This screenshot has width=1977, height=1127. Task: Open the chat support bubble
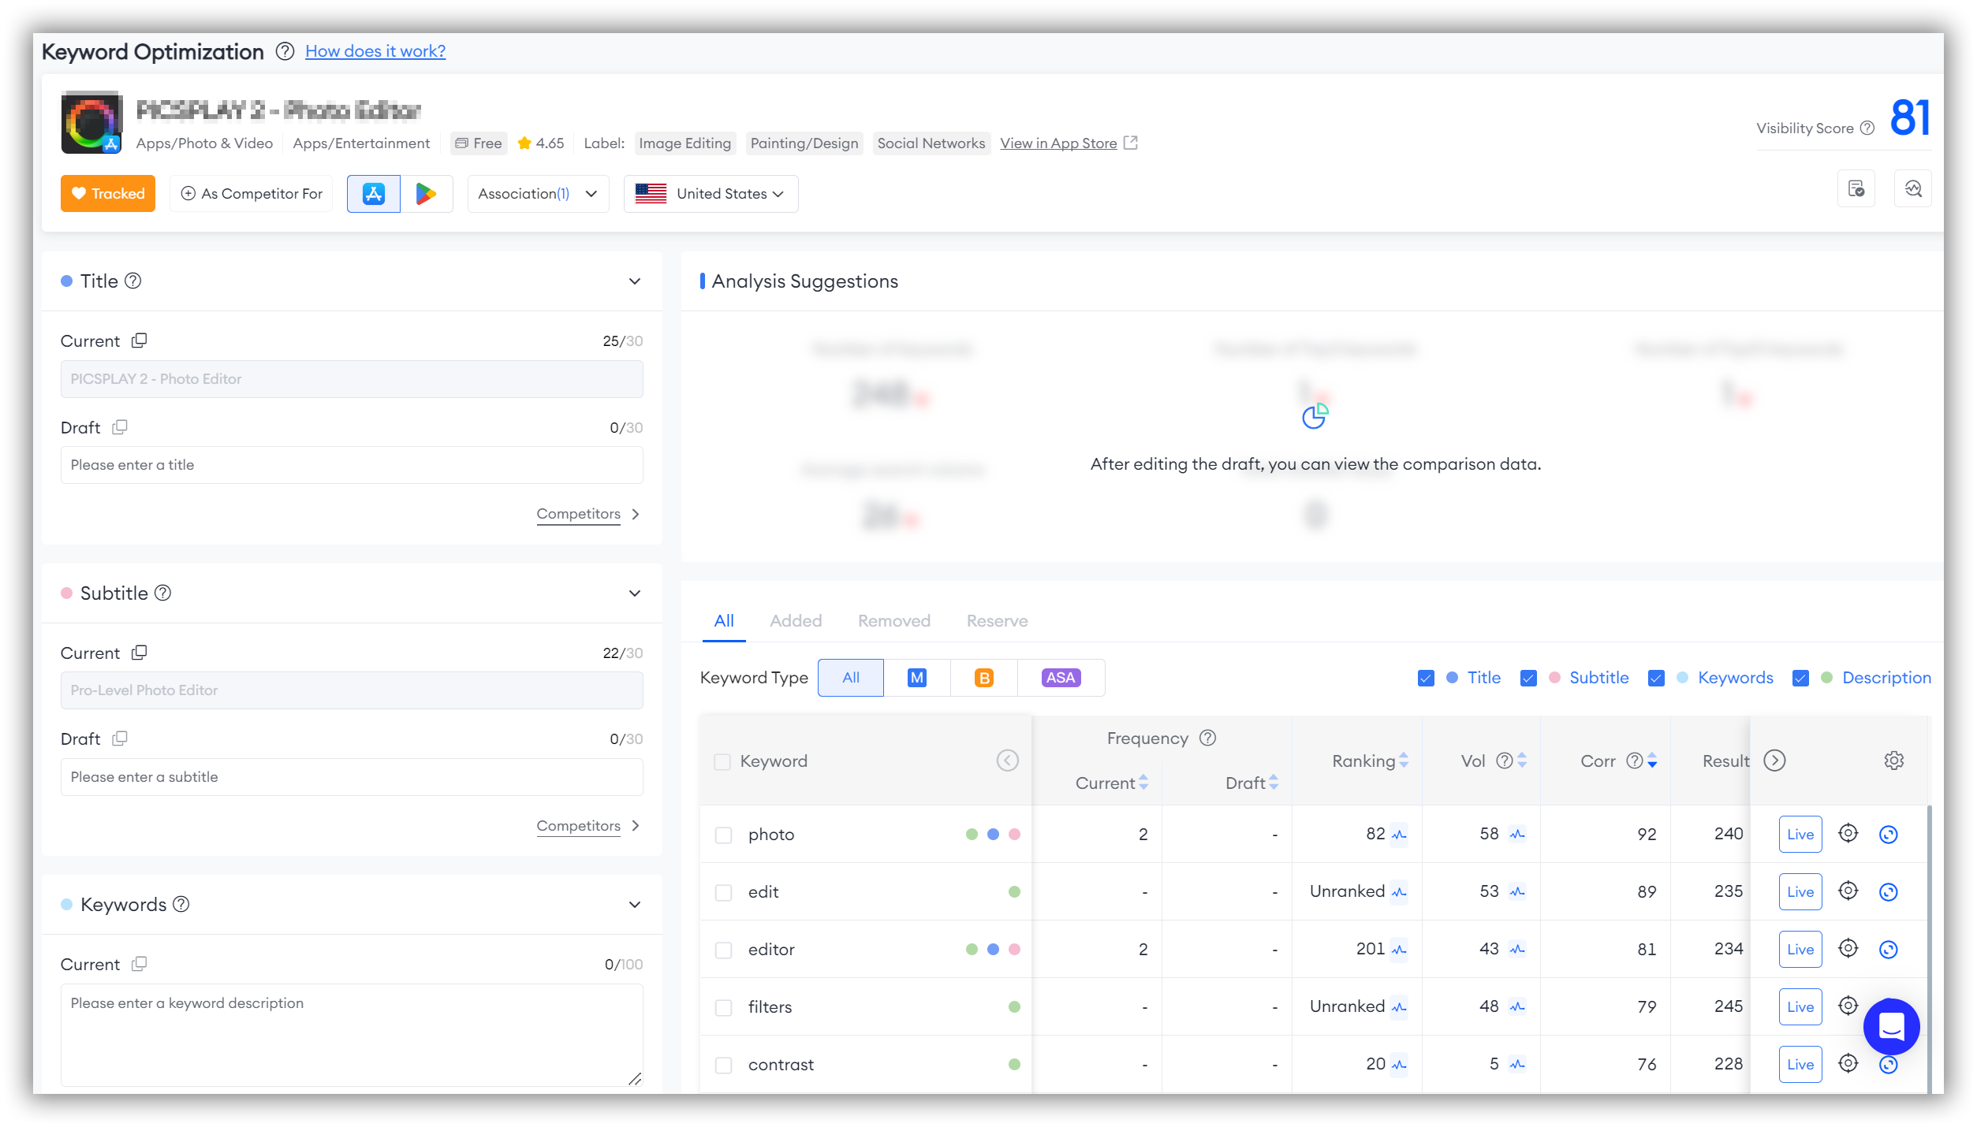(x=1891, y=1026)
